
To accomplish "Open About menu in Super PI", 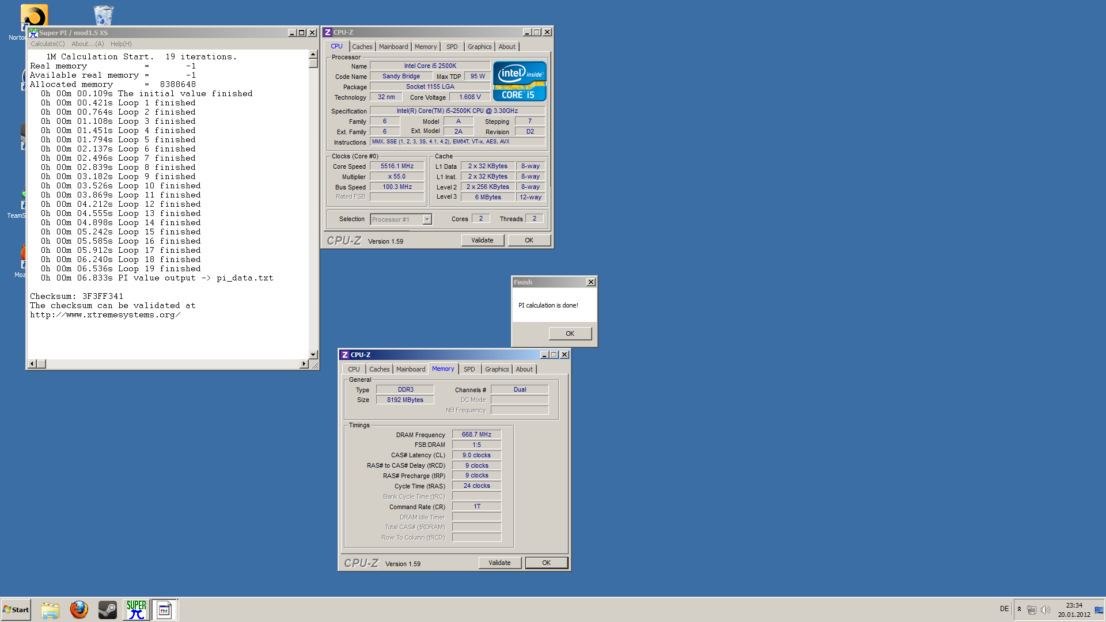I will point(88,44).
